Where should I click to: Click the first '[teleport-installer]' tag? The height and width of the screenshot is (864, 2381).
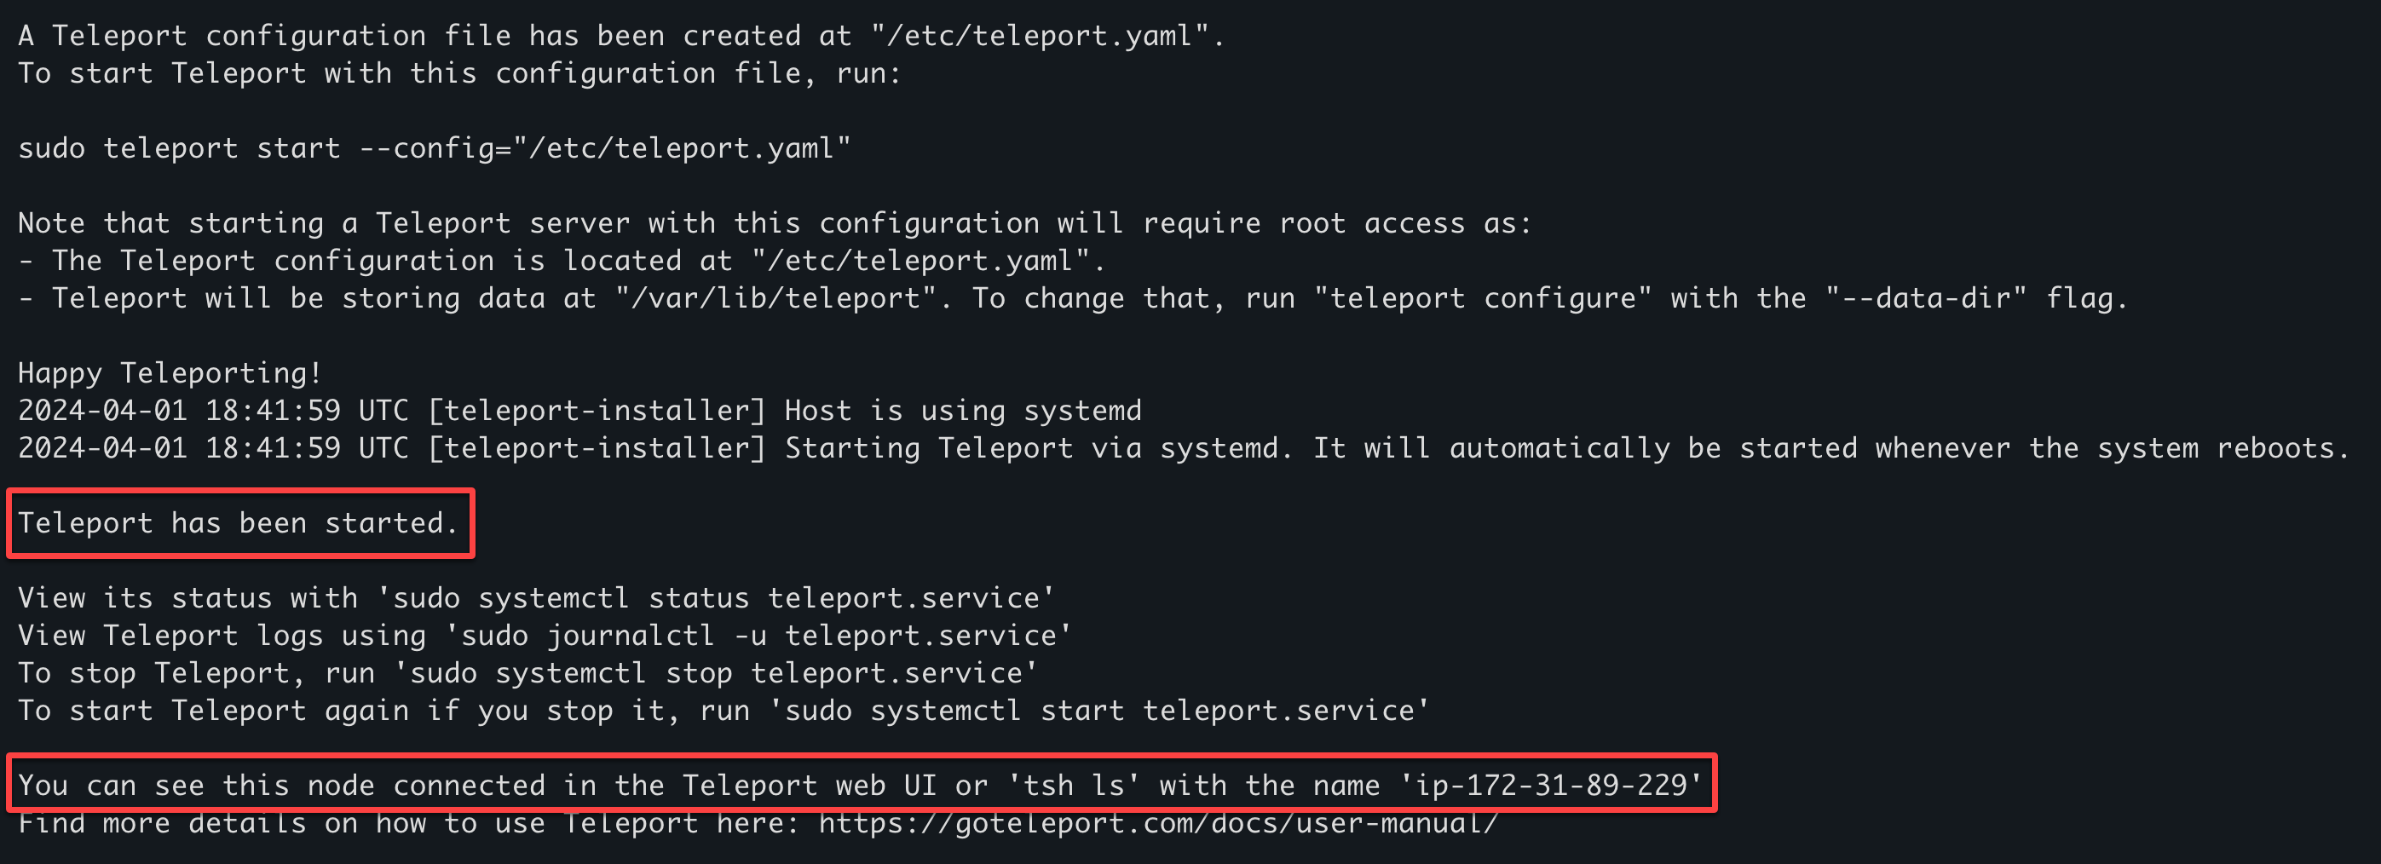pos(597,411)
